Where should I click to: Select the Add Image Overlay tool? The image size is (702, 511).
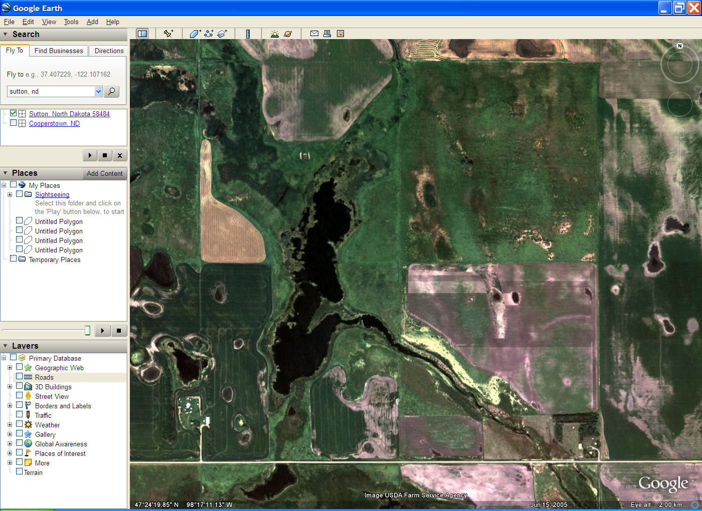pos(222,34)
